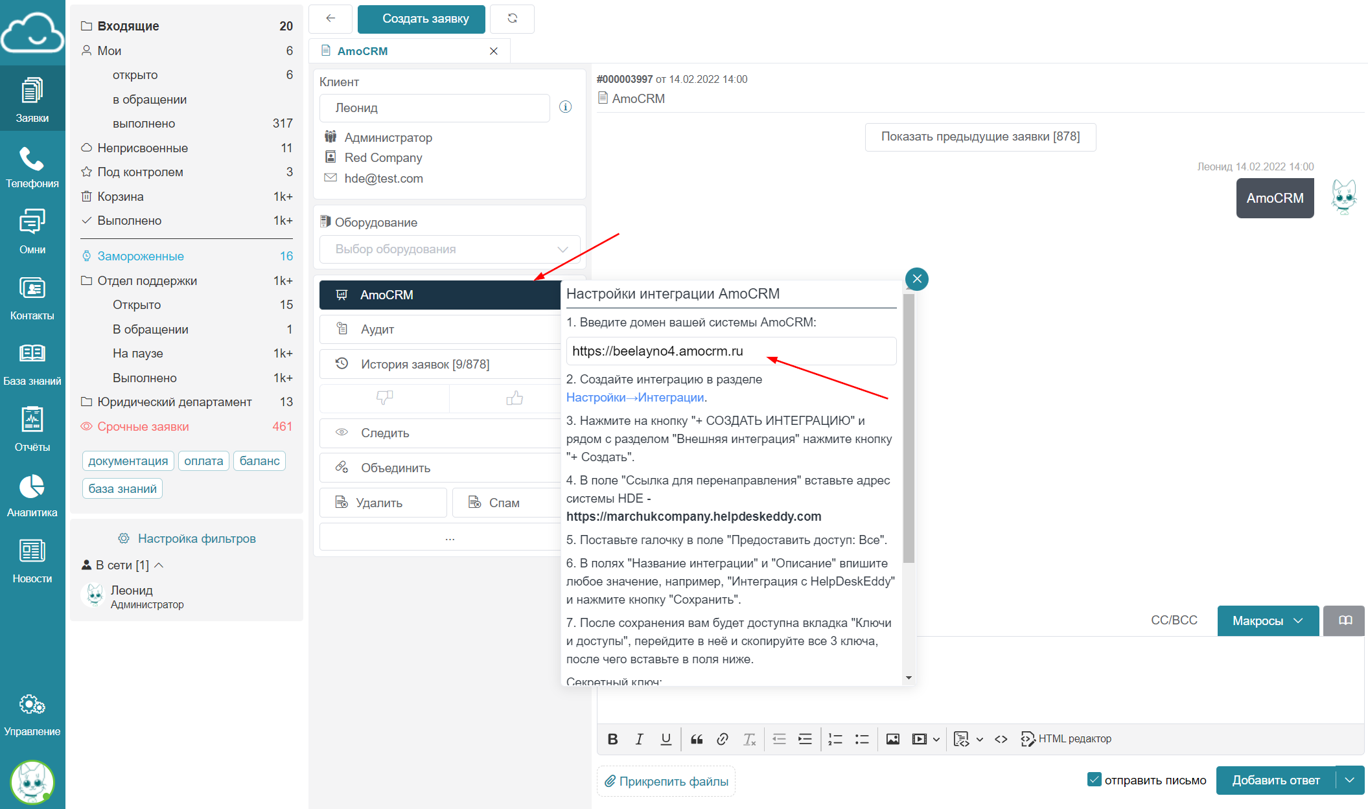Click the AmoCRM menu item in panel

pyautogui.click(x=440, y=295)
